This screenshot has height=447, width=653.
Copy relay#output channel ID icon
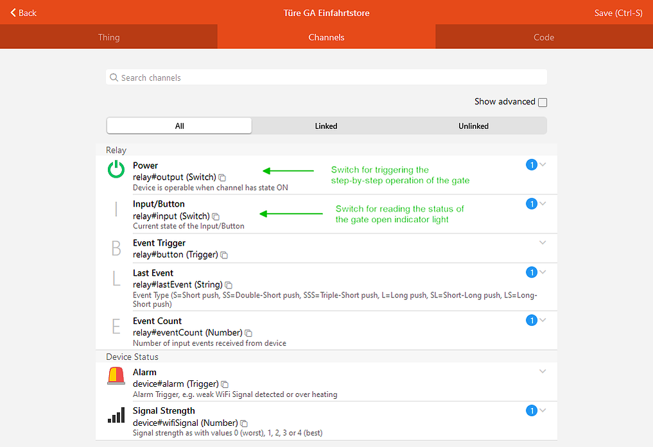pyautogui.click(x=222, y=178)
